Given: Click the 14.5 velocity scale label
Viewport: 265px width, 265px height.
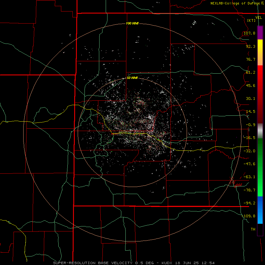Looking at the screenshot, I should click(x=251, y=112).
